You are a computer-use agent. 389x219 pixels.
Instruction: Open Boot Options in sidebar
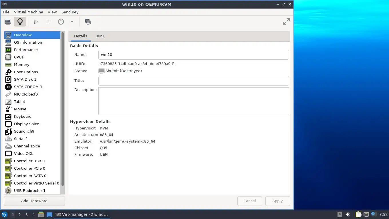click(x=32, y=72)
